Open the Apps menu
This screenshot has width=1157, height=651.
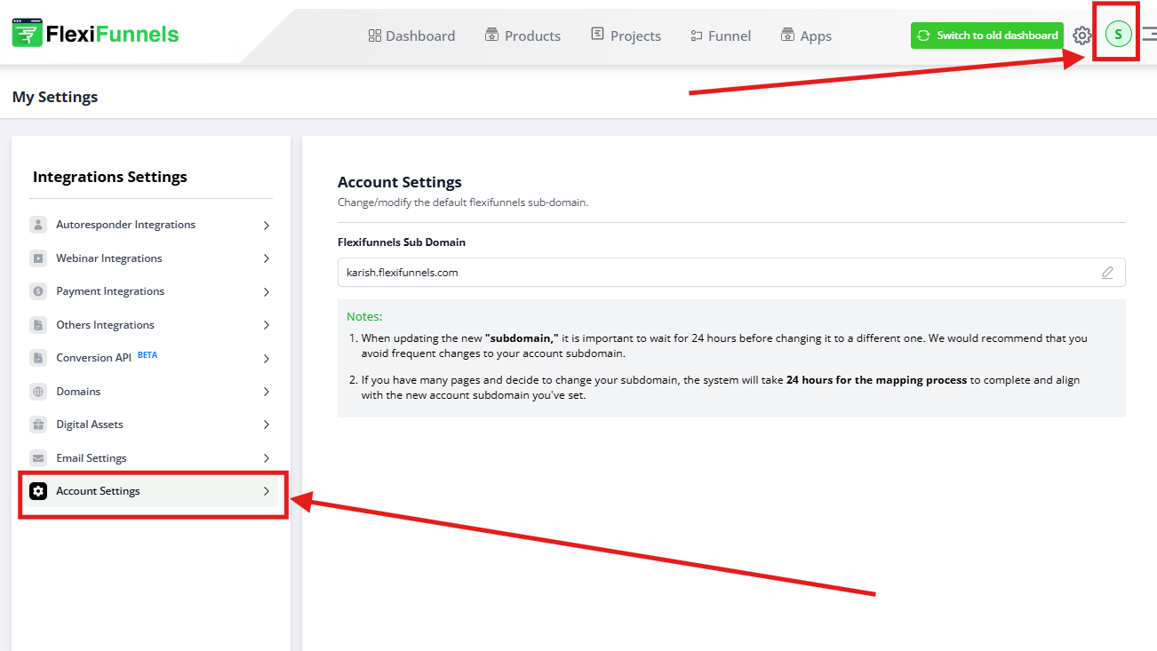806,36
